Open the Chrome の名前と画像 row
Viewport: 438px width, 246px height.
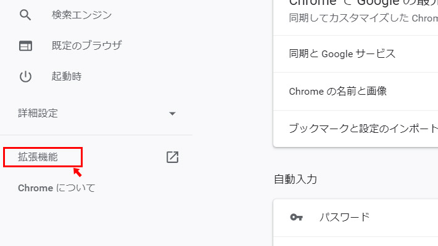point(337,91)
